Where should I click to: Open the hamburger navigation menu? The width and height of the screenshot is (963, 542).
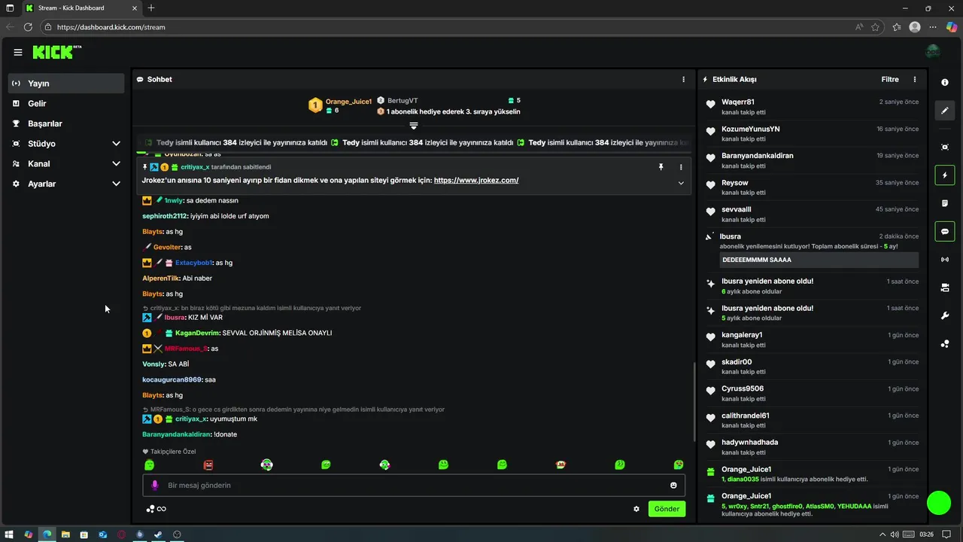[18, 52]
